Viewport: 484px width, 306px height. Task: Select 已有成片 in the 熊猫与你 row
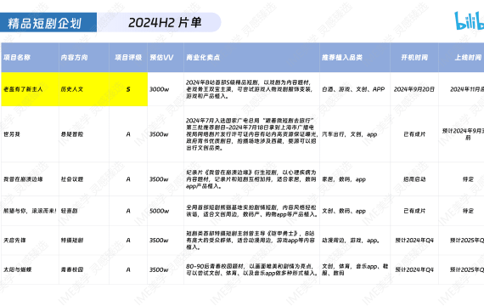click(x=414, y=211)
